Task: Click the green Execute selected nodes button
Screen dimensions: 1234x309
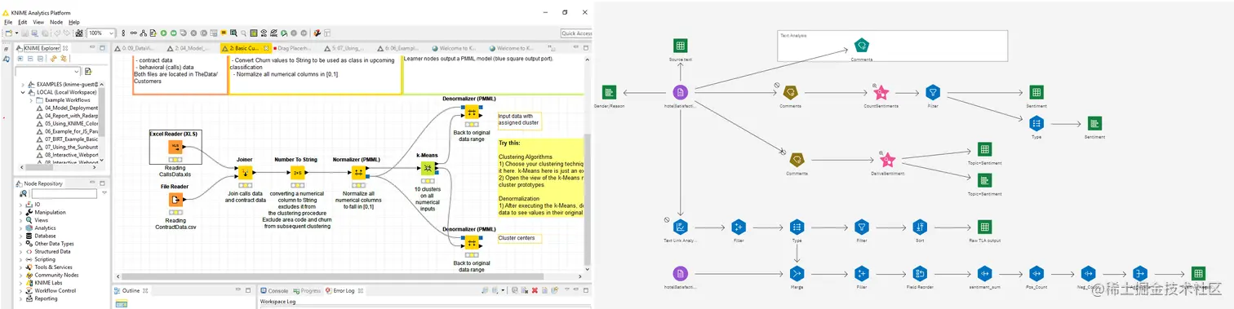Action: point(163,33)
